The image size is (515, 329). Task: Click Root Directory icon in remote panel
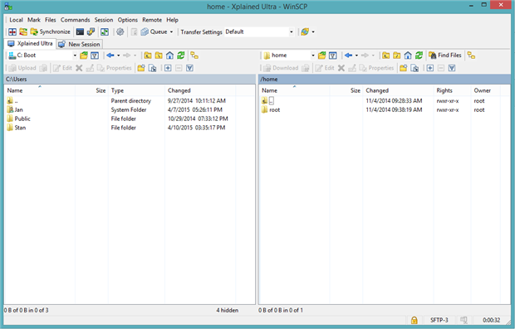[x=397, y=56]
